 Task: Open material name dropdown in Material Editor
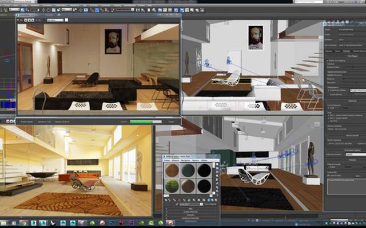(x=192, y=204)
